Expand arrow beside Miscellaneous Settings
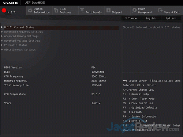 (2, 50)
